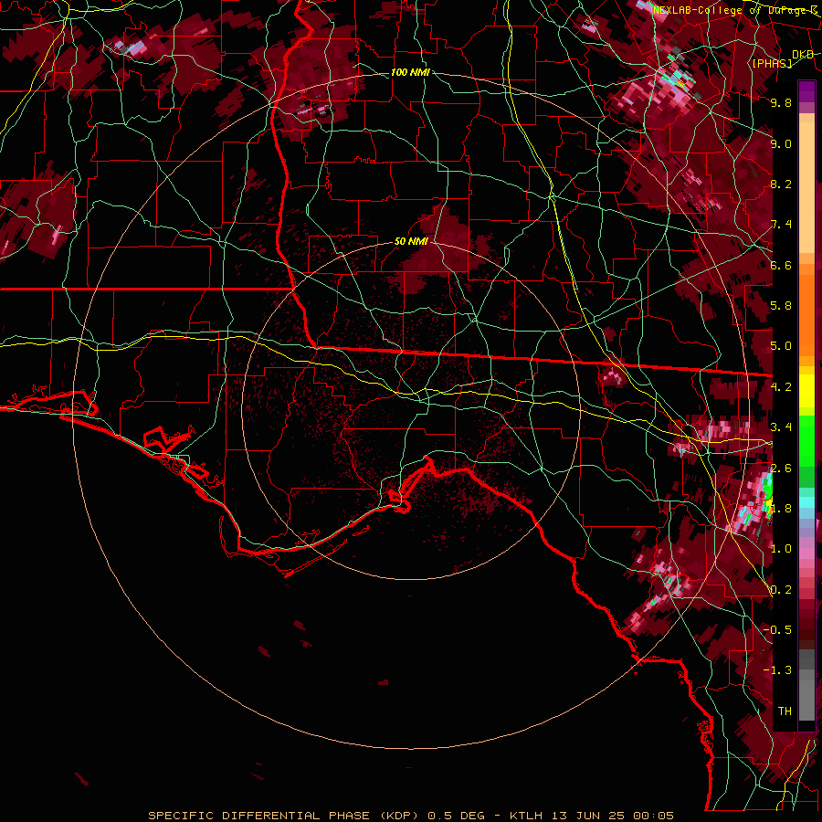The height and width of the screenshot is (822, 822).
Task: Click the 8.2 value on the color scale
Action: click(x=781, y=184)
